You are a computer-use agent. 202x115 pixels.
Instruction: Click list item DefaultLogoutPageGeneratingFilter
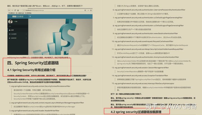[x=149, y=25]
